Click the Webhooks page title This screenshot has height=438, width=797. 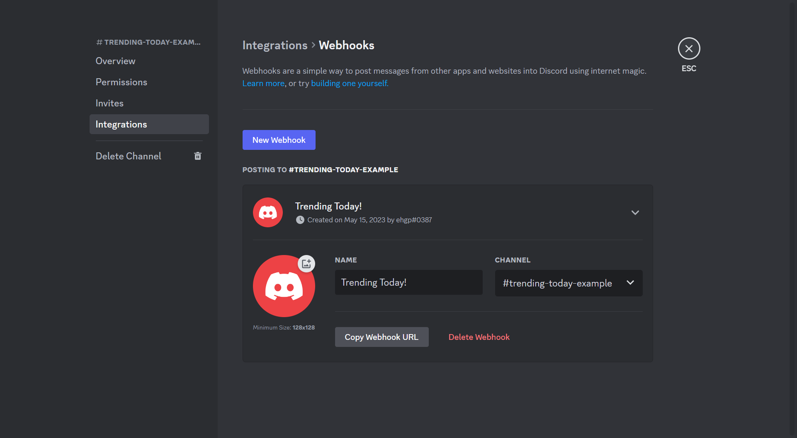point(347,45)
